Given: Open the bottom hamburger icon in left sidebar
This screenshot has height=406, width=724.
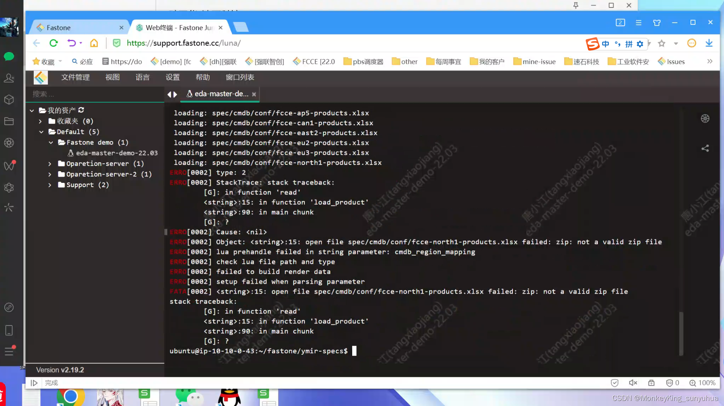Looking at the screenshot, I should pos(9,352).
